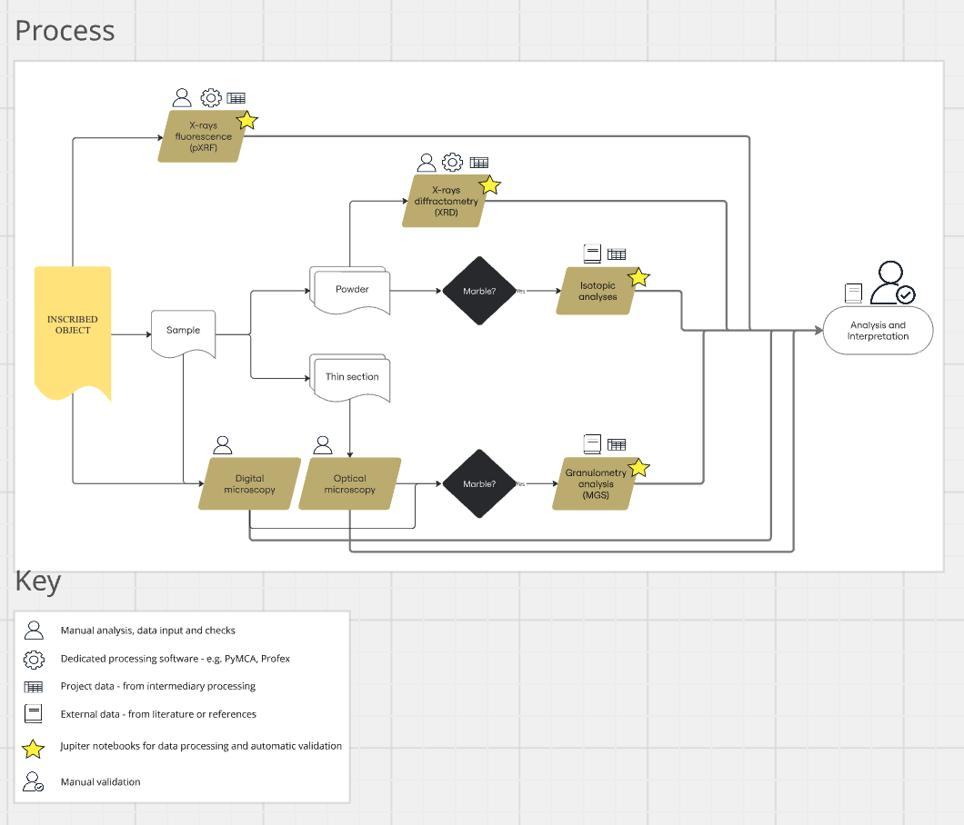Click the person icon above Optical microscopy
The image size is (964, 825).
pyautogui.click(x=323, y=443)
